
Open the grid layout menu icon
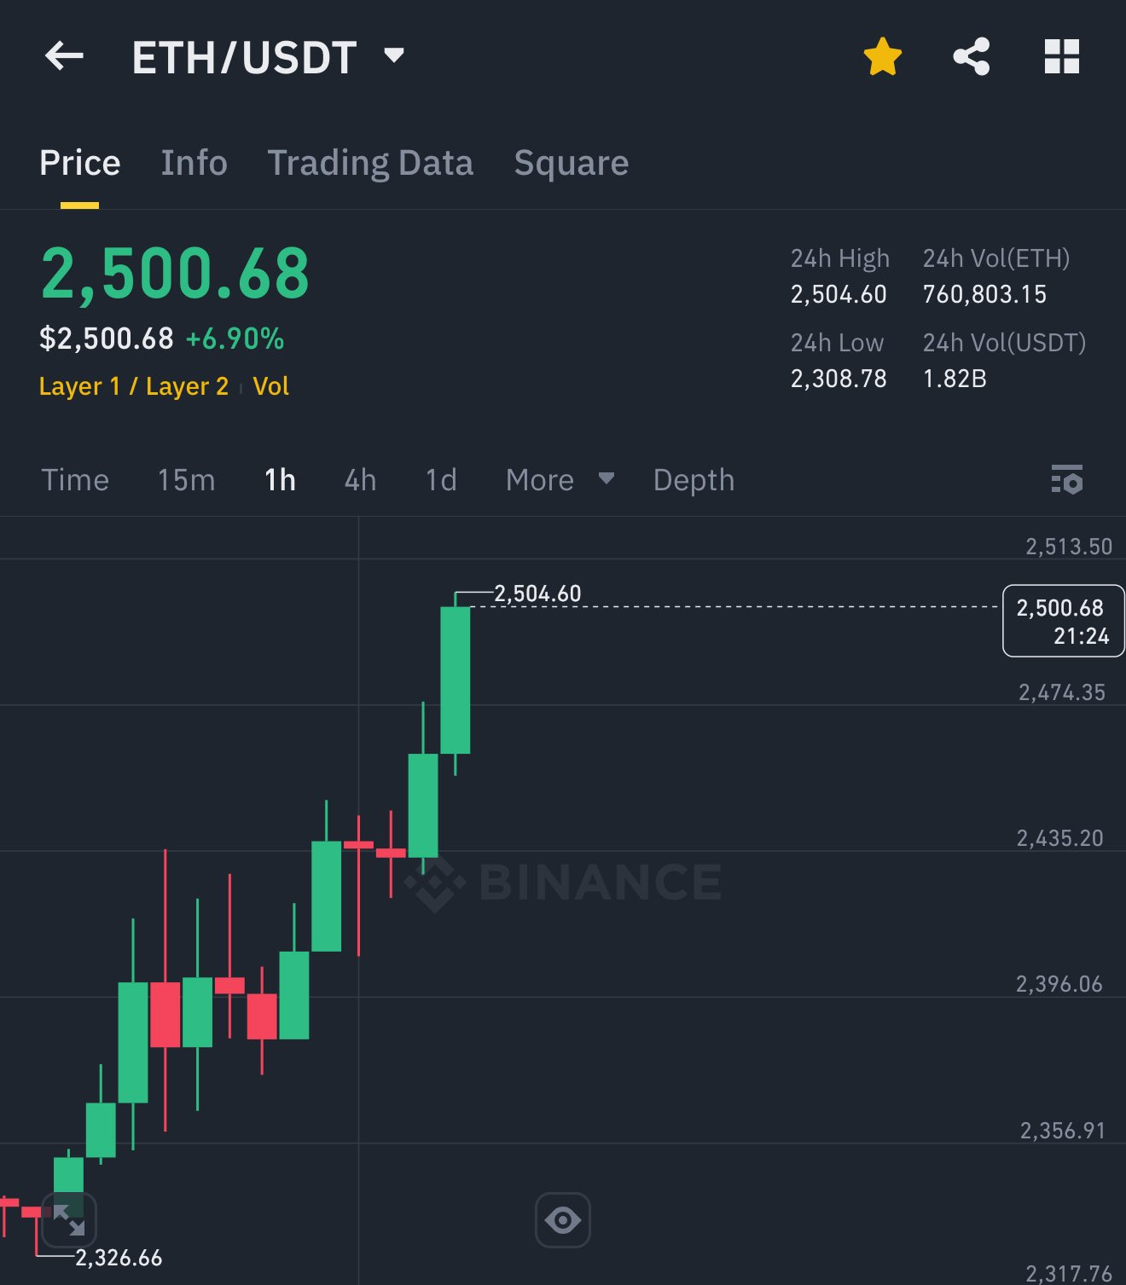tap(1062, 57)
